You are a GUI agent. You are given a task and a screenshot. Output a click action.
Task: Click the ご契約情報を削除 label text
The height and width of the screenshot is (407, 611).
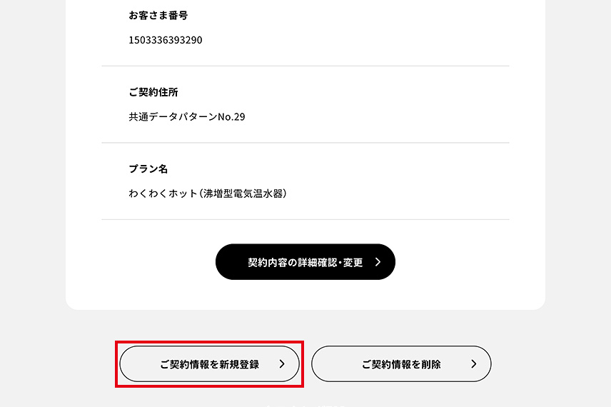pyautogui.click(x=401, y=364)
